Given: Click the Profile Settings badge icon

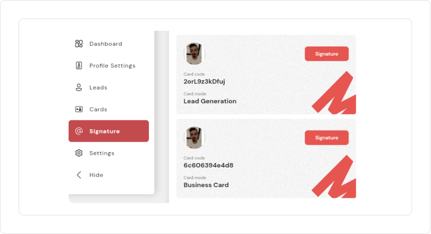Looking at the screenshot, I should pos(79,65).
